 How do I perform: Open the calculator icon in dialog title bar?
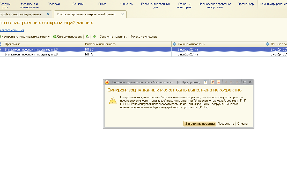(x=212, y=82)
